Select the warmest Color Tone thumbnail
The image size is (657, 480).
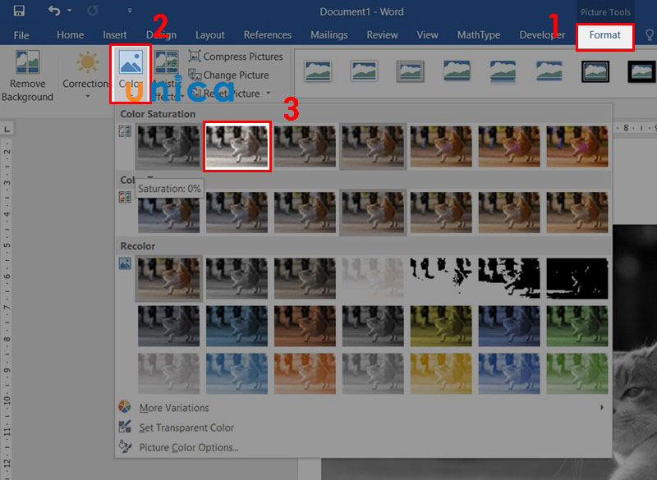pos(577,213)
